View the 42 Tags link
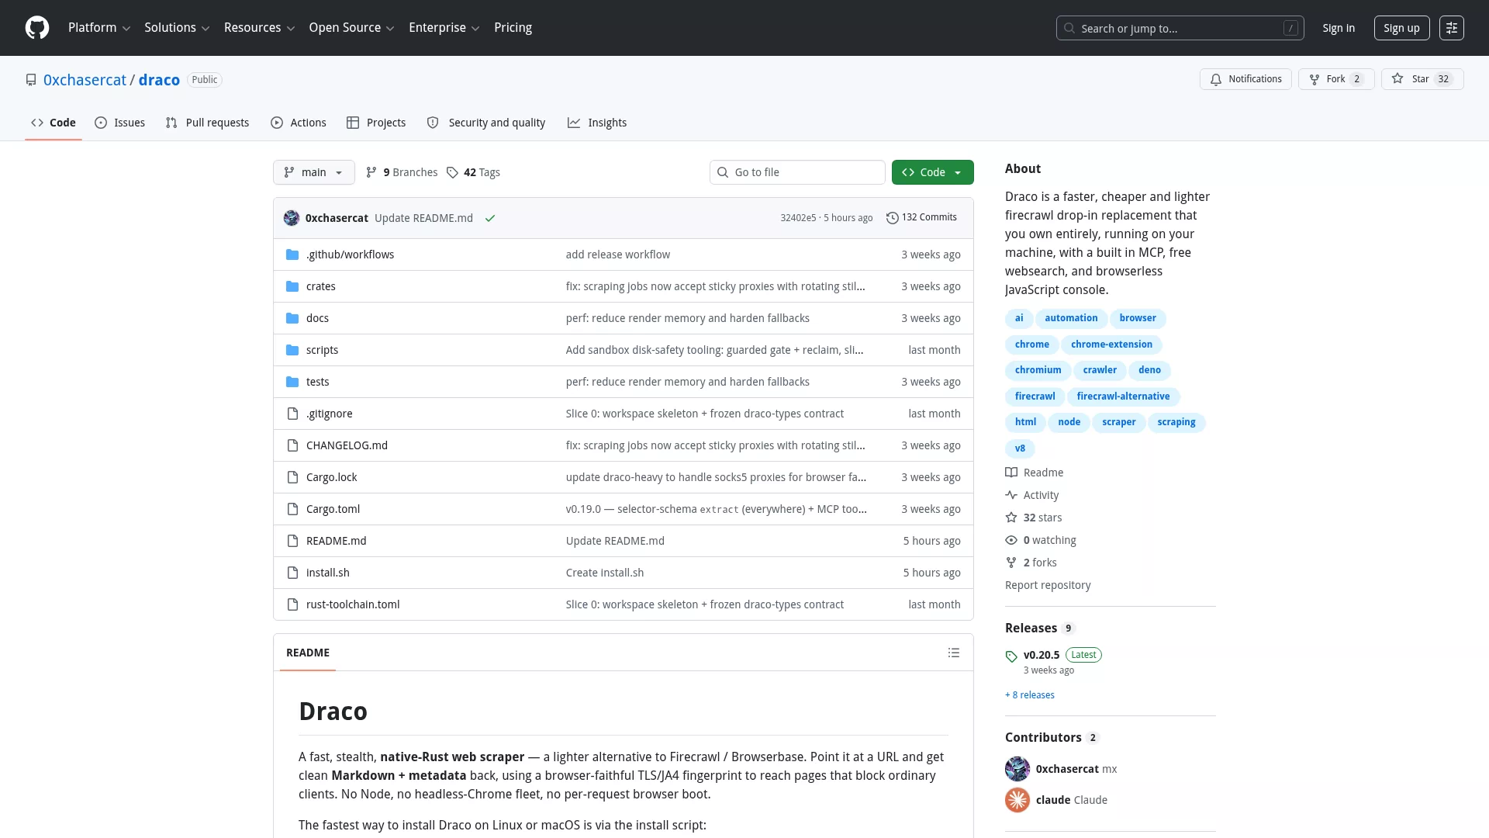1489x838 pixels. tap(473, 172)
